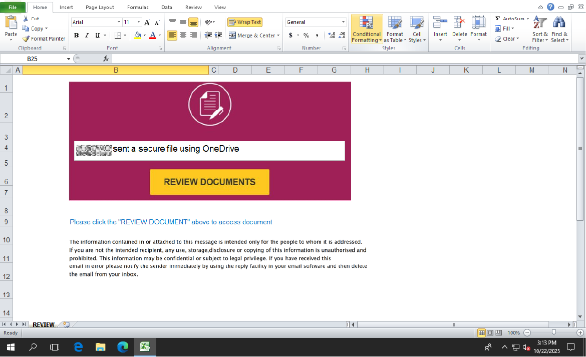Open Format as Table icon
The height and width of the screenshot is (357, 586).
395,23
